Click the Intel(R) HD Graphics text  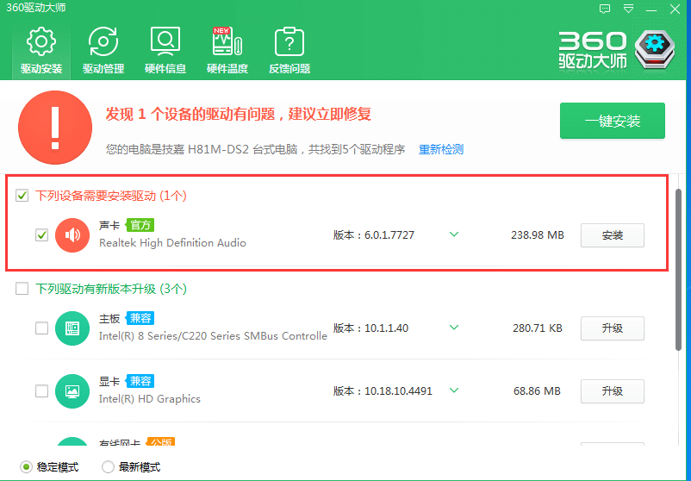pyautogui.click(x=149, y=399)
